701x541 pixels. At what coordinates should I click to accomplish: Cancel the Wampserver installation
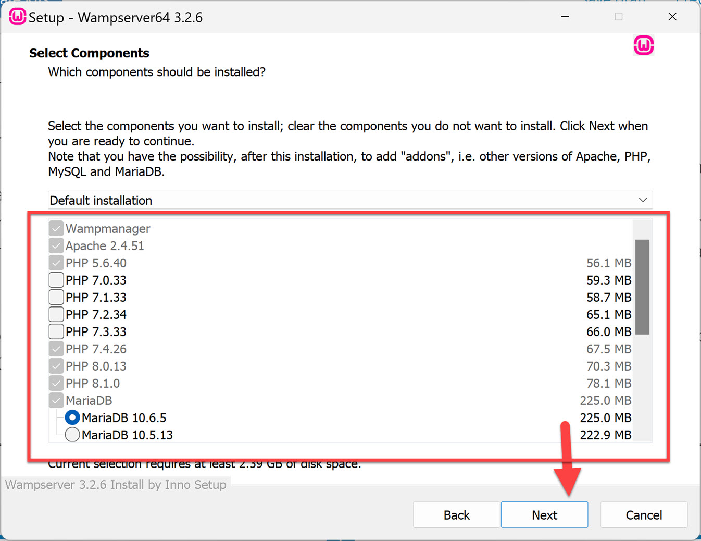coord(644,515)
